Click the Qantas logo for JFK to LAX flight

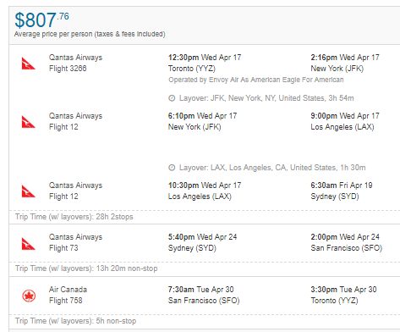click(x=29, y=122)
